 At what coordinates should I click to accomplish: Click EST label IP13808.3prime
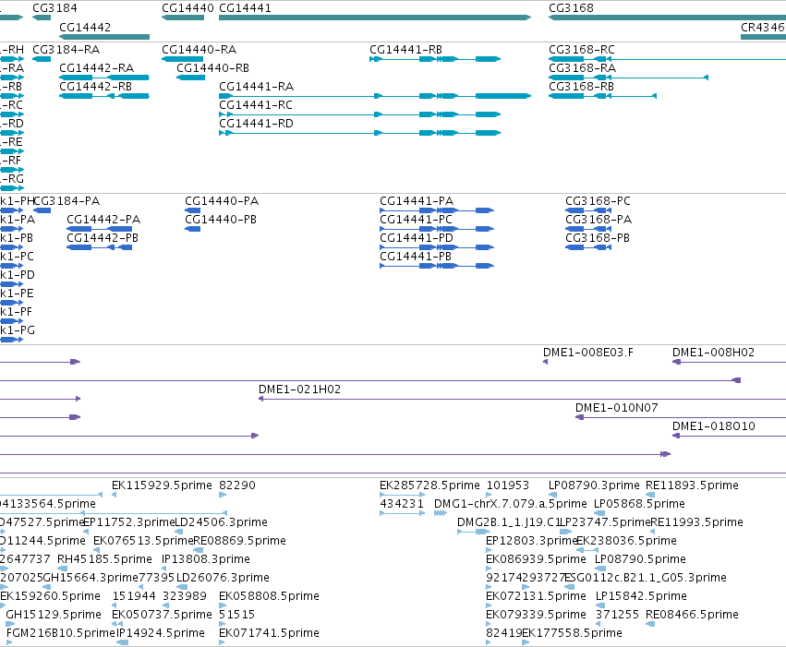click(206, 559)
